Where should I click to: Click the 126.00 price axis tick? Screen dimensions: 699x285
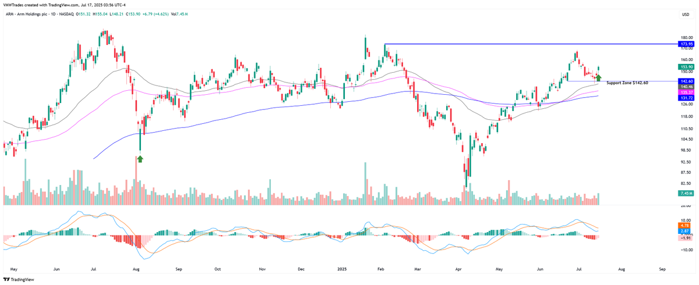686,104
